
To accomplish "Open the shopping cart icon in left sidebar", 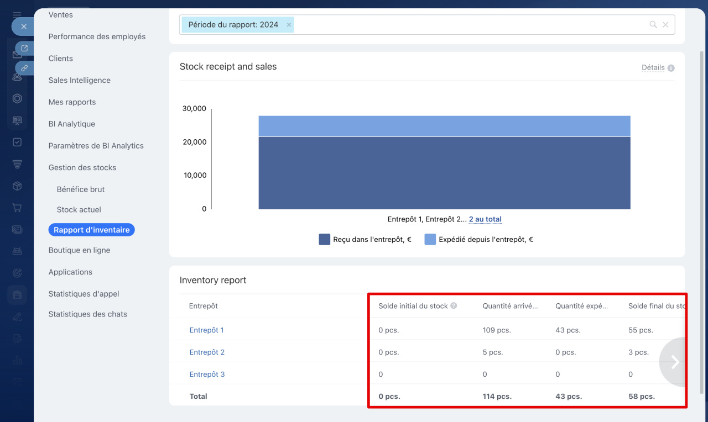I will pos(17,208).
